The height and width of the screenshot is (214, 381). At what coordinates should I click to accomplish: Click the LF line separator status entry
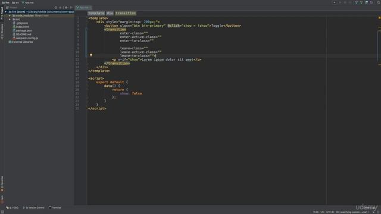pyautogui.click(x=322, y=212)
